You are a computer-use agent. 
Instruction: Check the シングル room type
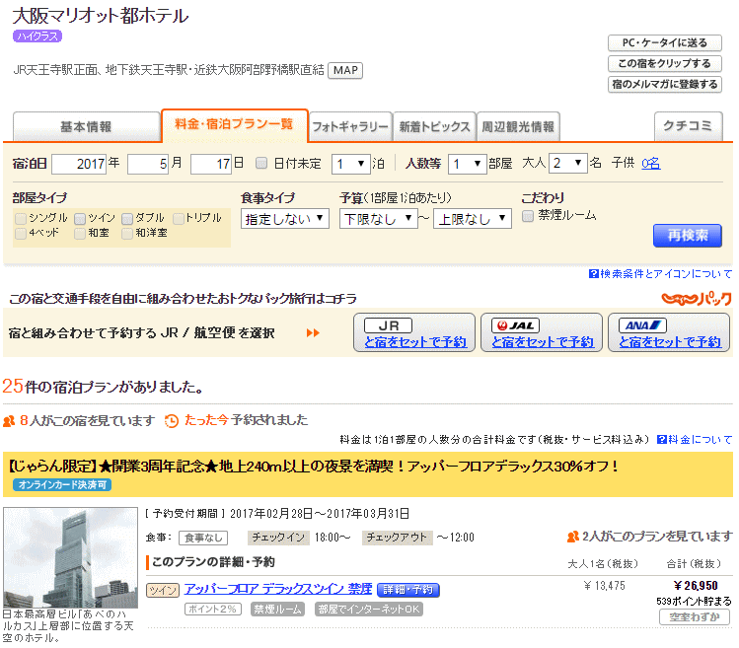21,219
